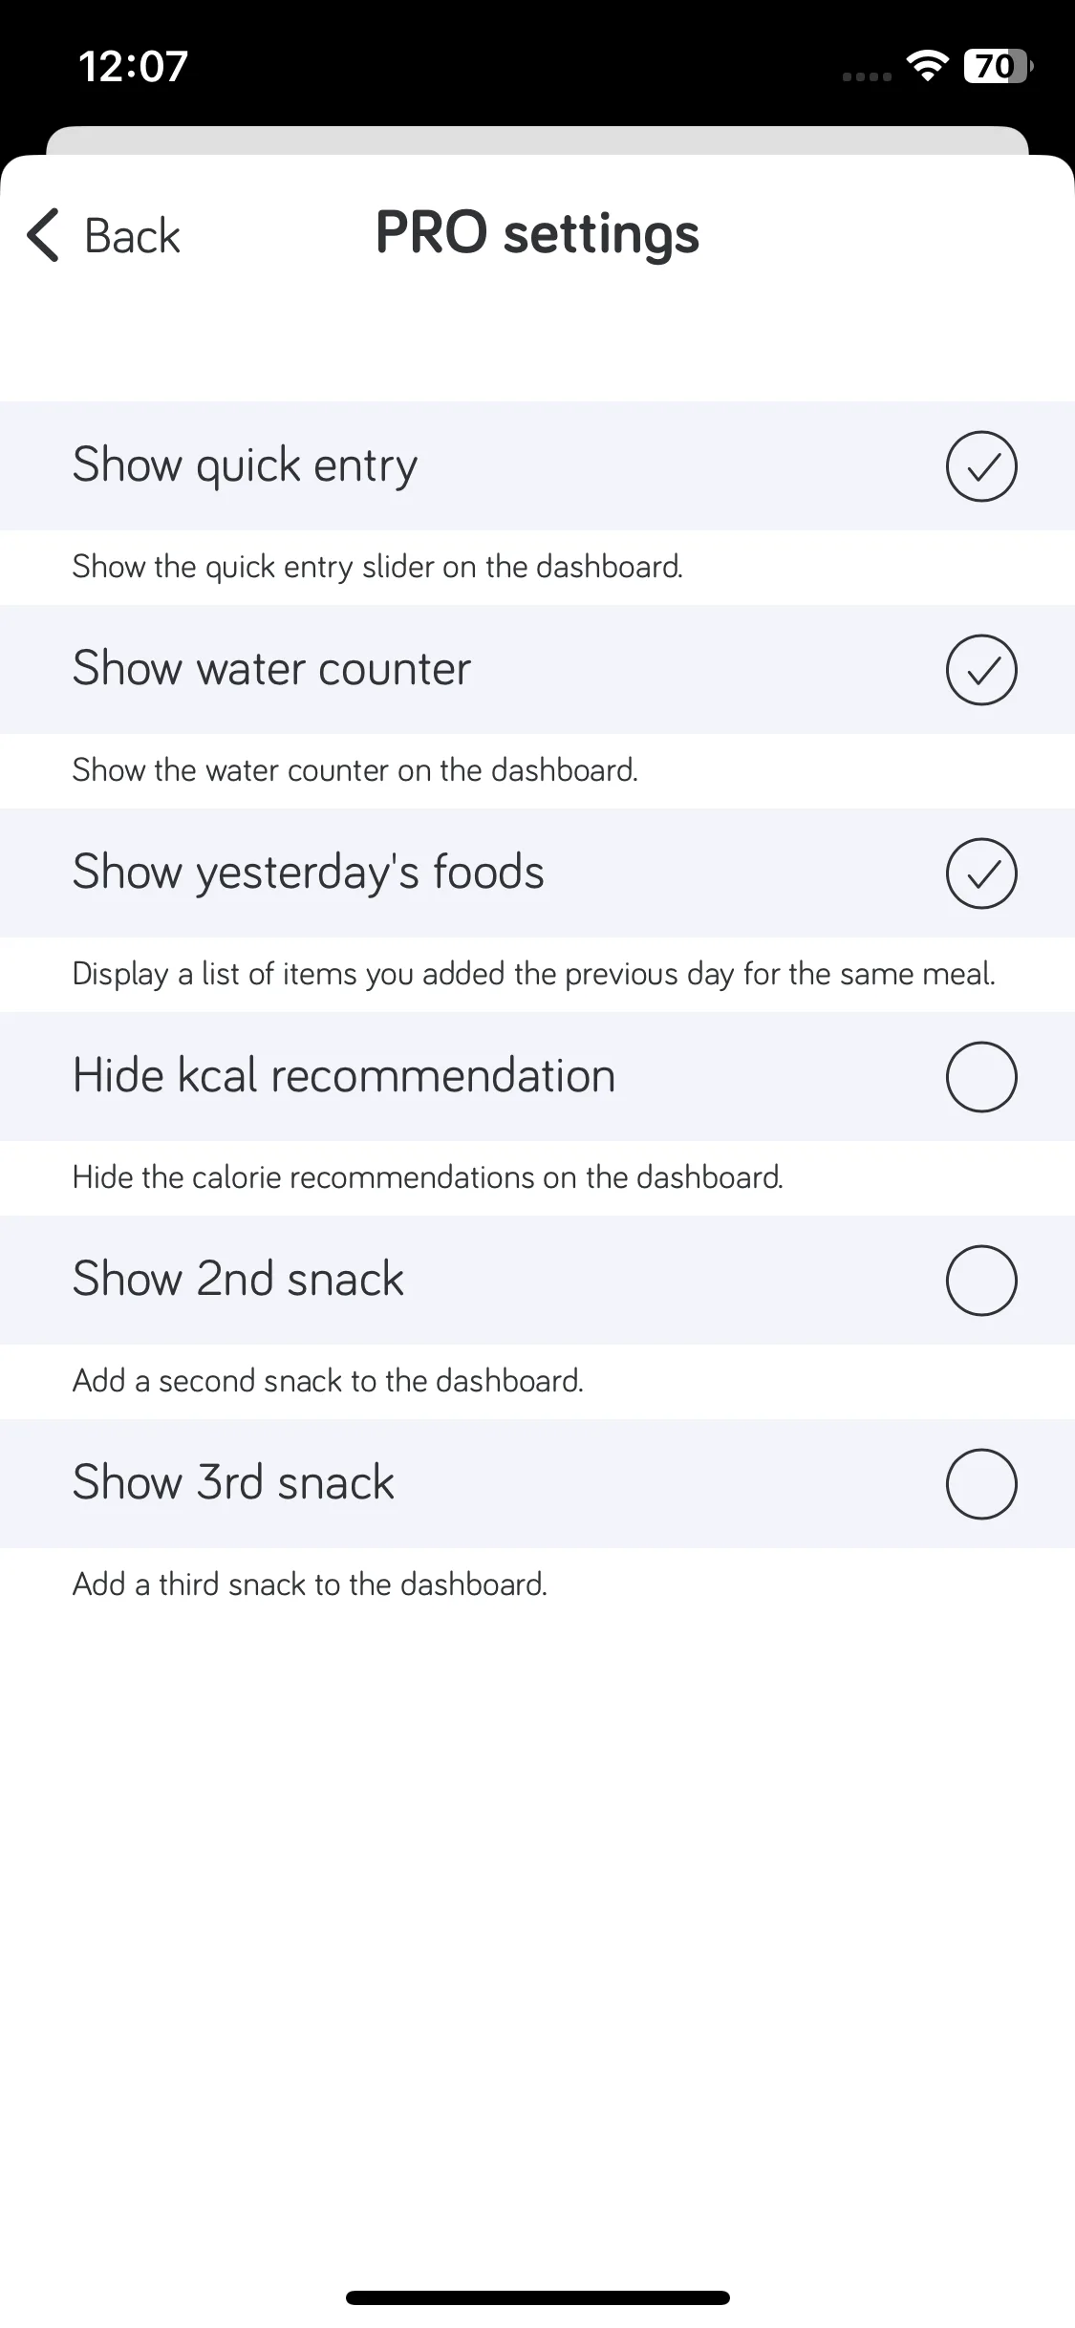Tap the battery indicator showing 70
1075x2328 pixels.
(x=998, y=66)
